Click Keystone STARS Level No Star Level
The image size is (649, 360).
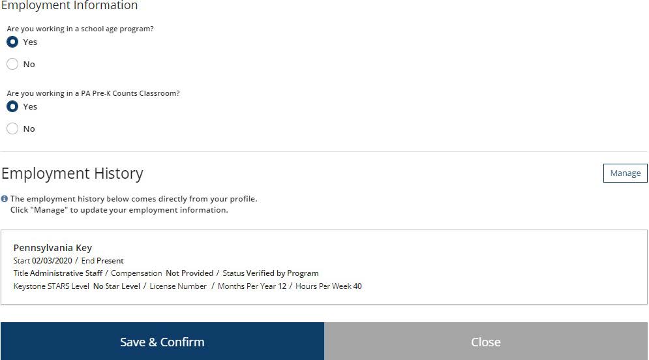(x=76, y=286)
